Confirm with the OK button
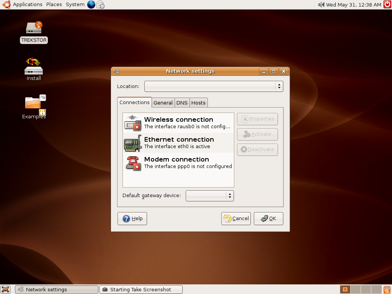 click(268, 219)
